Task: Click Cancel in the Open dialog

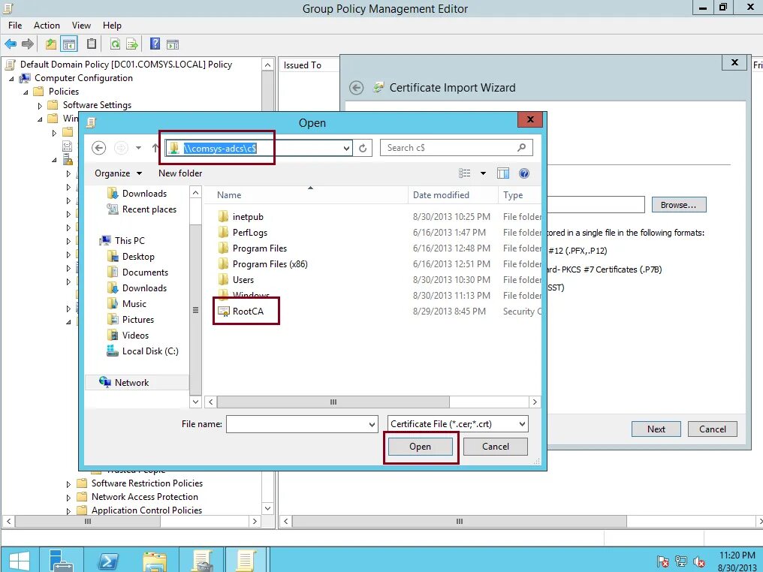Action: [x=496, y=447]
